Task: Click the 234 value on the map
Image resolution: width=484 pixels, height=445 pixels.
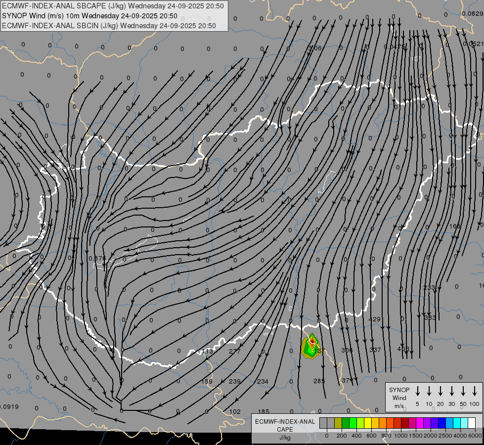Action: click(x=263, y=381)
